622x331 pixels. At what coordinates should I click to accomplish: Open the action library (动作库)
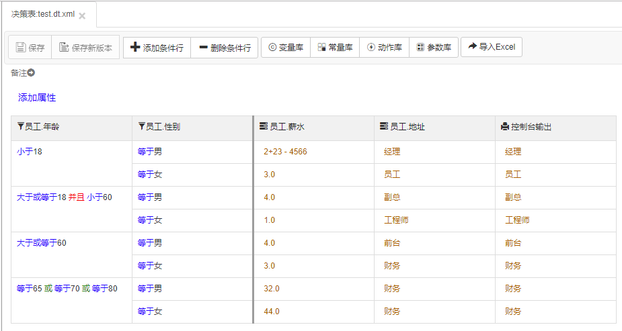[x=385, y=48]
